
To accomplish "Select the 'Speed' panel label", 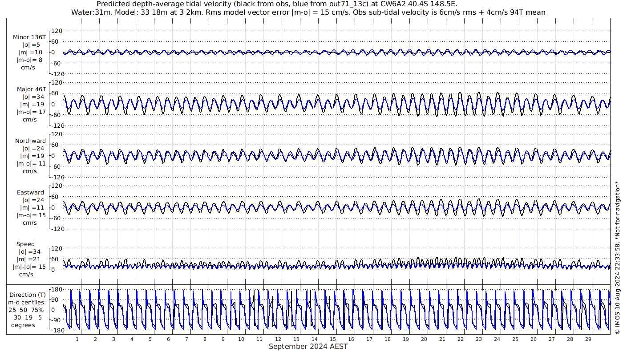I will pyautogui.click(x=25, y=244).
